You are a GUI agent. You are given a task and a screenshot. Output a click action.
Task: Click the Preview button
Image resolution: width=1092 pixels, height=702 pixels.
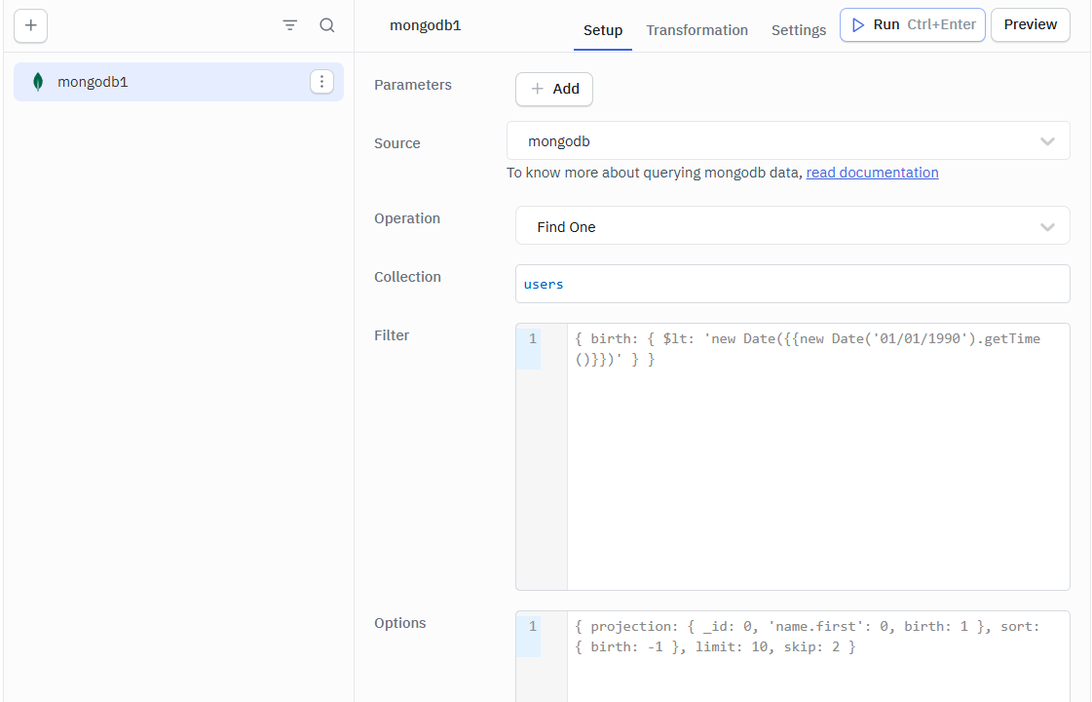(x=1030, y=25)
